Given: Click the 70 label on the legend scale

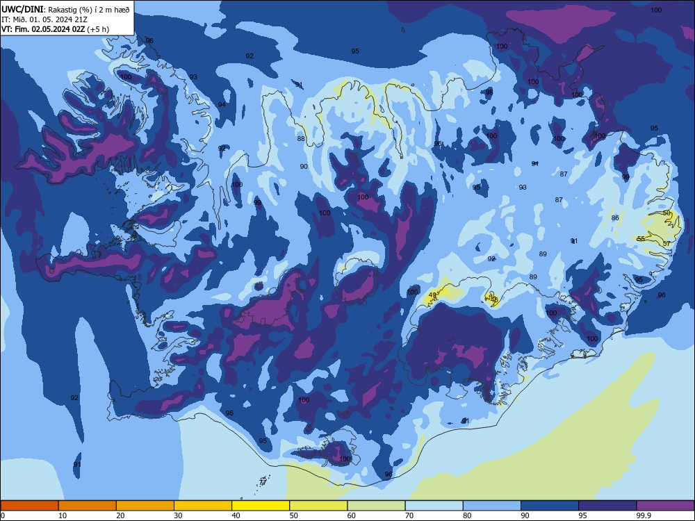Looking at the screenshot, I should (x=409, y=515).
